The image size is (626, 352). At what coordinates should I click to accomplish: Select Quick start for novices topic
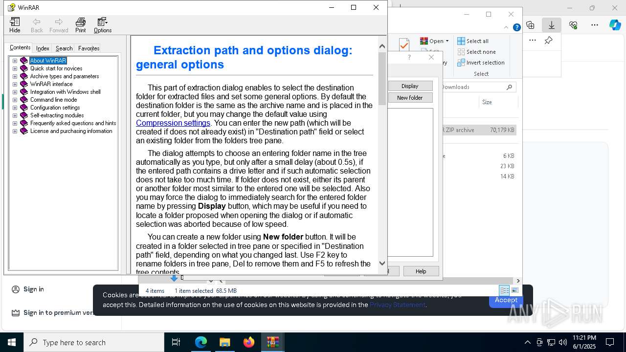56,68
